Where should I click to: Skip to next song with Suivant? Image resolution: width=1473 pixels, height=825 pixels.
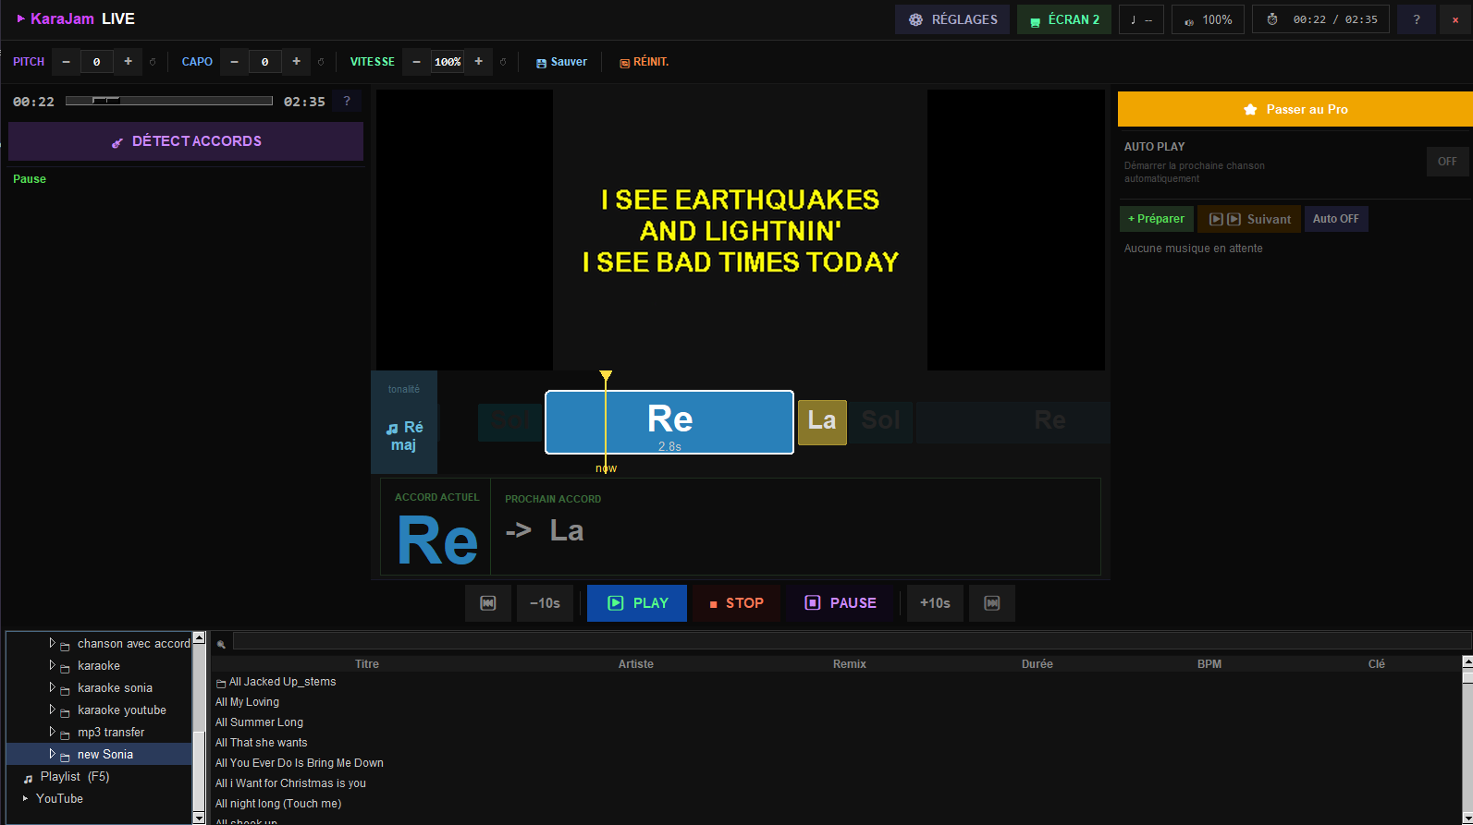point(1249,219)
